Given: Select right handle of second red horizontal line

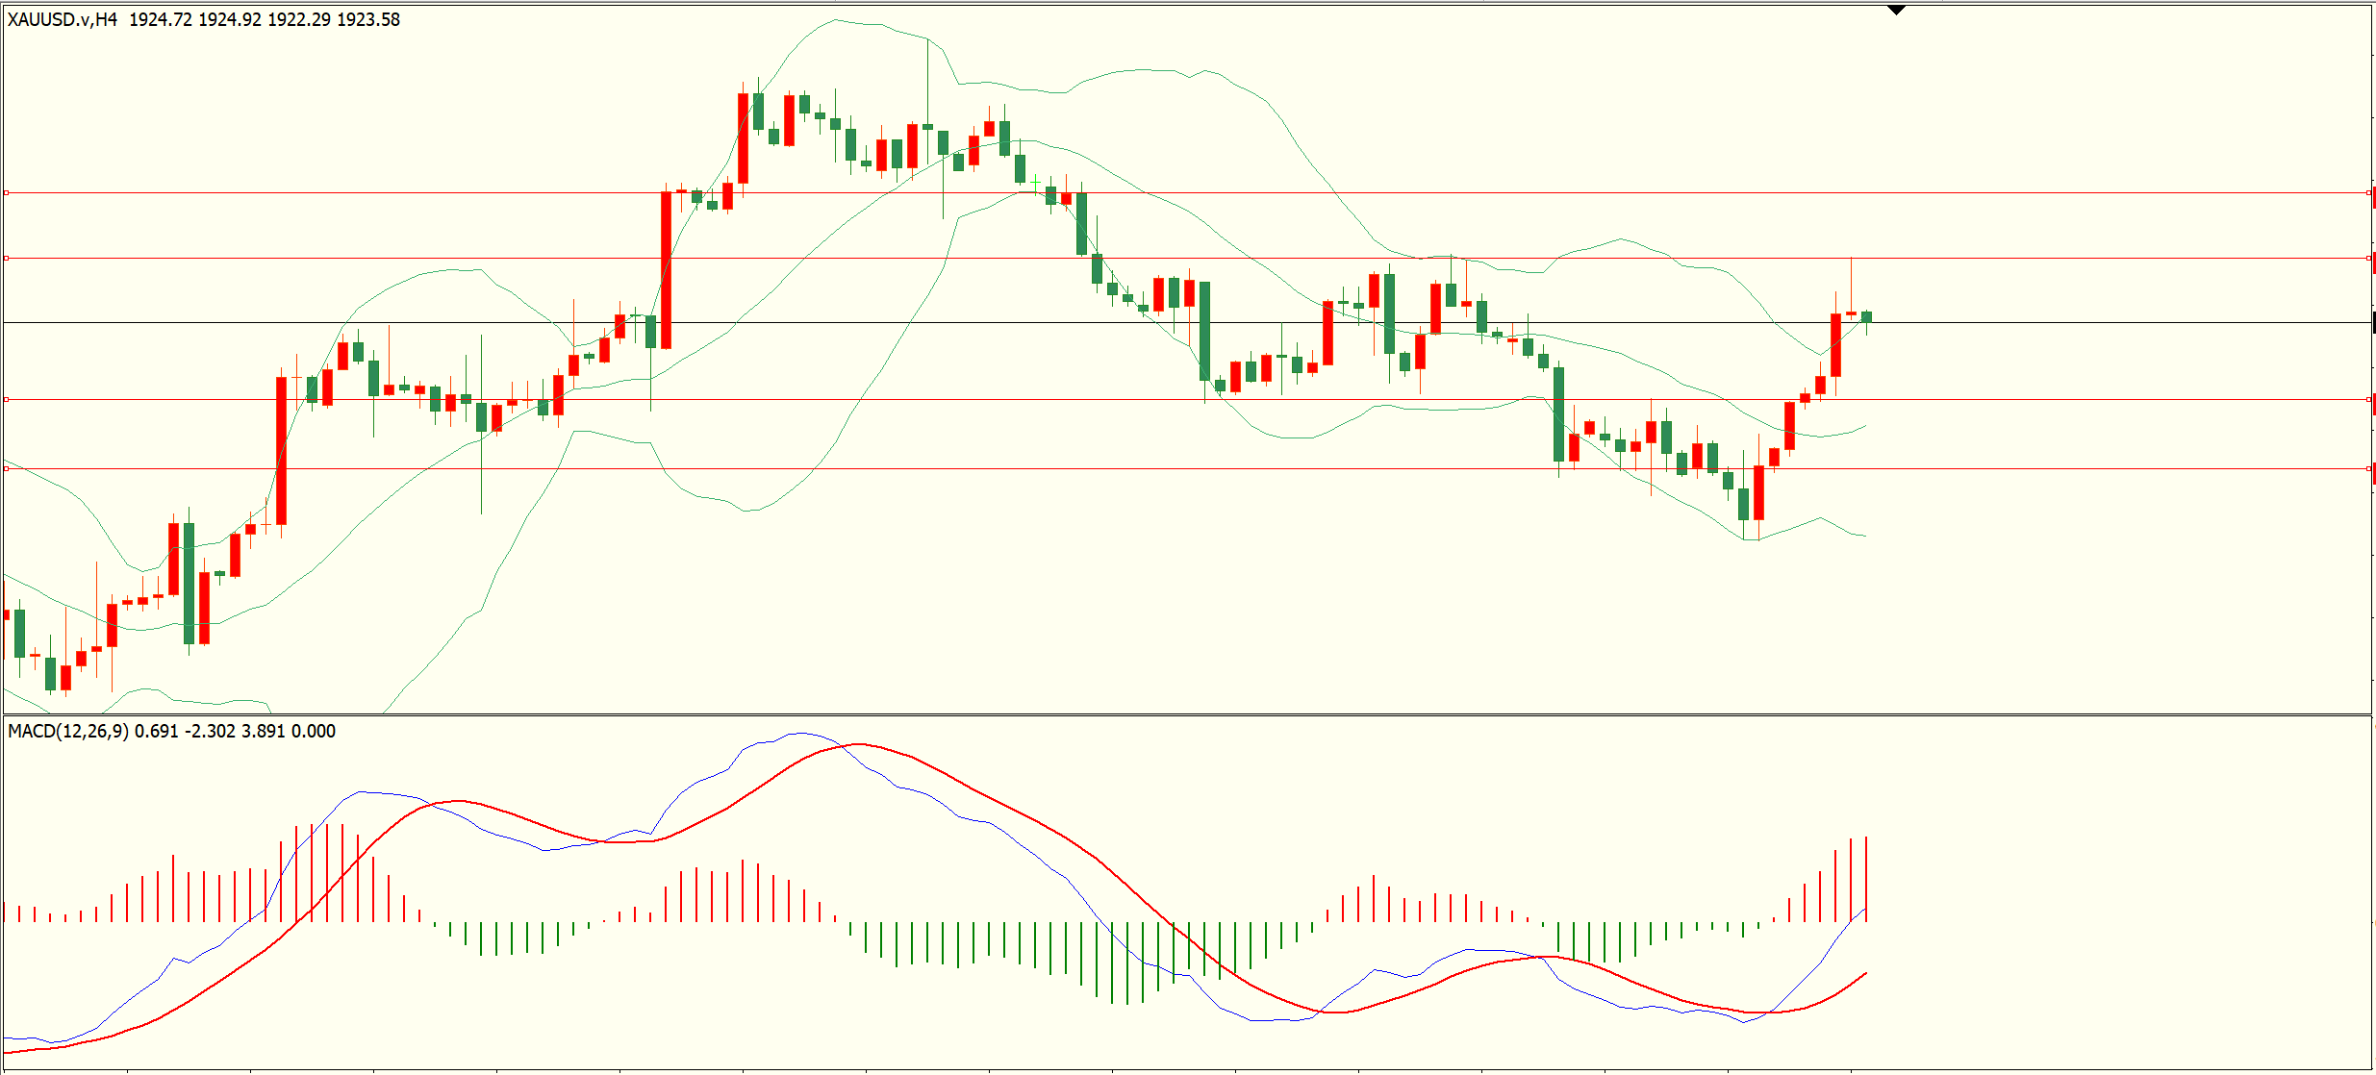Looking at the screenshot, I should click(2368, 259).
